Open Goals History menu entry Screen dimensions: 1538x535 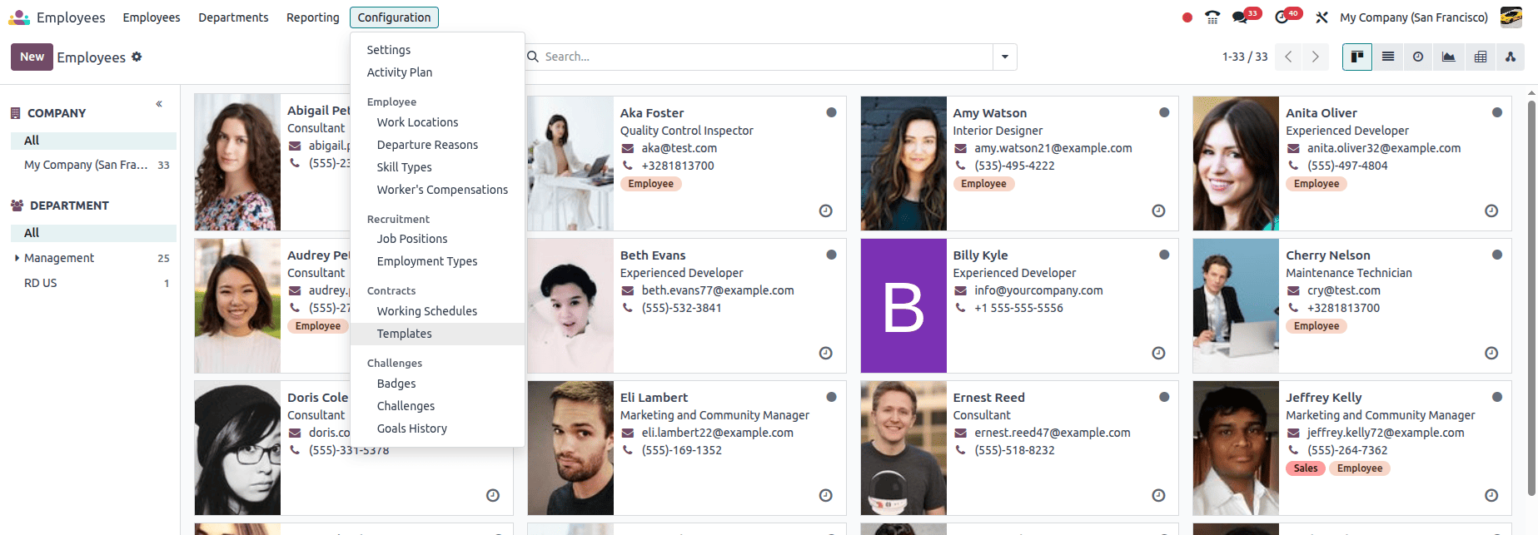click(438, 428)
